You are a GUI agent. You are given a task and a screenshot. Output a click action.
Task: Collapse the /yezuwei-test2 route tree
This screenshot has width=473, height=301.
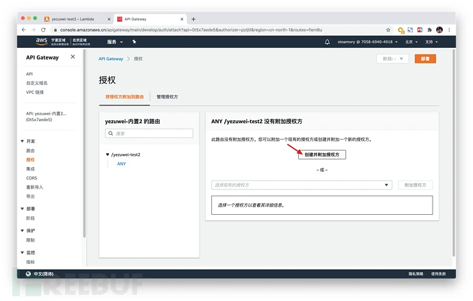click(x=108, y=155)
